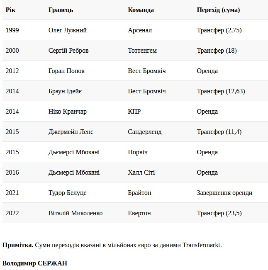
Task: Click the КПР team cell
Action: [134, 112]
